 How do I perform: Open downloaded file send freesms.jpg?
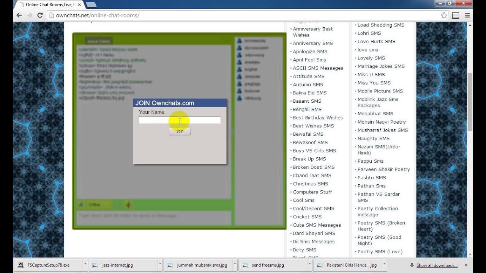click(x=273, y=265)
